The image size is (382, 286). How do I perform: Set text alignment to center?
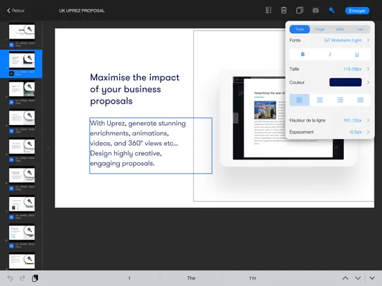[x=320, y=100]
